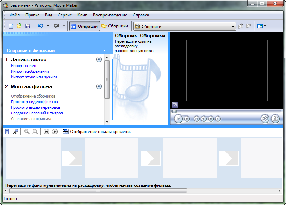Split the clip at current frame

(265, 119)
